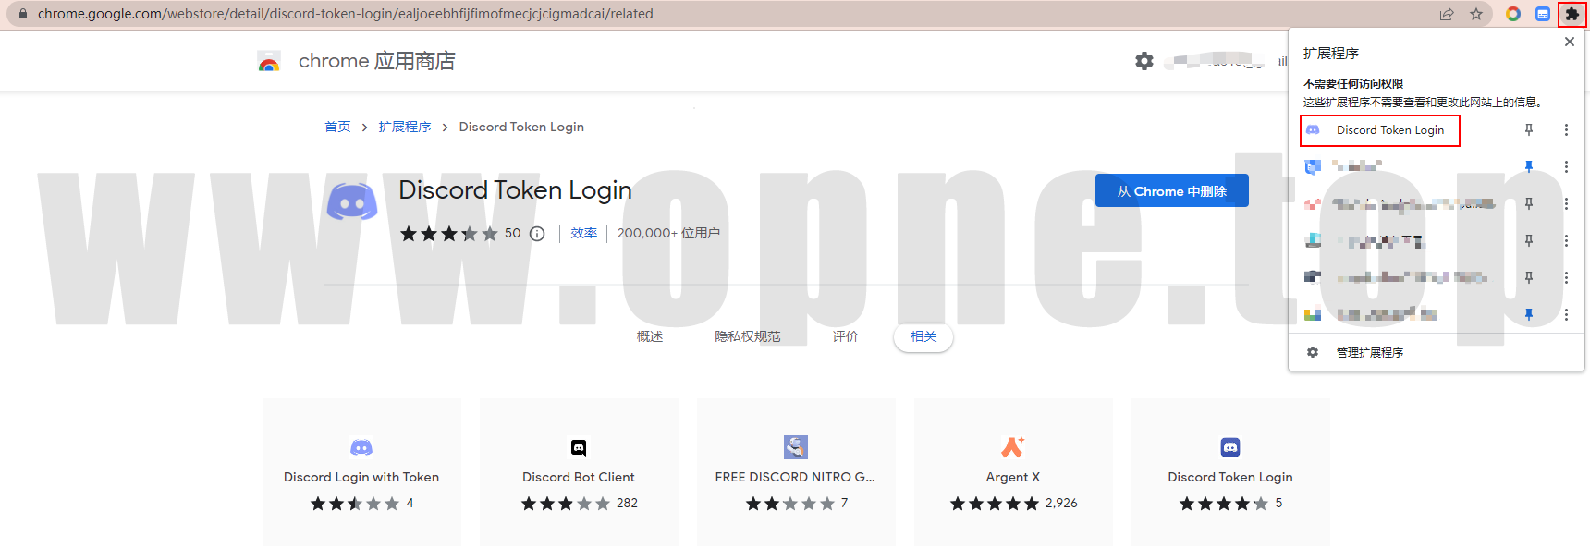1590x548 pixels.
Task: Open 管理扩展程序 manage extensions
Action: click(x=1369, y=352)
